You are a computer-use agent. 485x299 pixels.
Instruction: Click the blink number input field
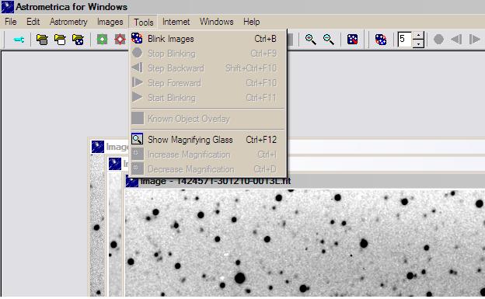pyautogui.click(x=405, y=40)
